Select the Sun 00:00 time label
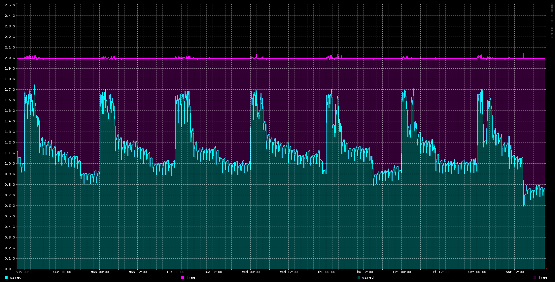The width and height of the screenshot is (555, 282). [24, 272]
